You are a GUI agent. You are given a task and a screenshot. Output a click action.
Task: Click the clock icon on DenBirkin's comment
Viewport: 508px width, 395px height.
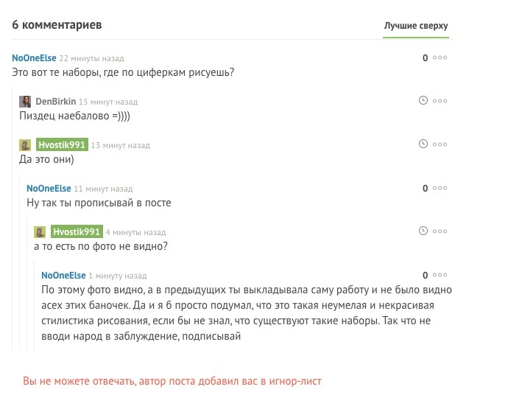pyautogui.click(x=423, y=101)
